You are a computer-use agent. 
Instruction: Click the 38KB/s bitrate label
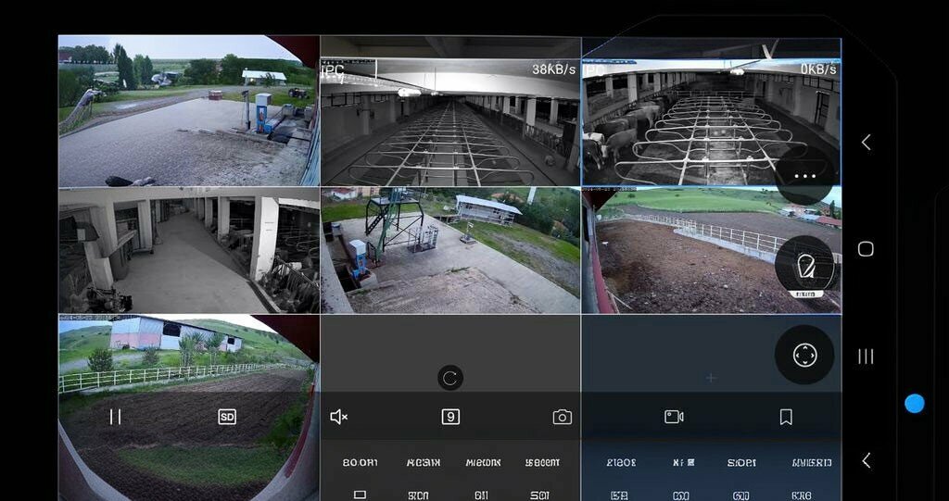coord(553,69)
